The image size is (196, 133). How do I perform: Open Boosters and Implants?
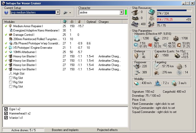[65, 130]
